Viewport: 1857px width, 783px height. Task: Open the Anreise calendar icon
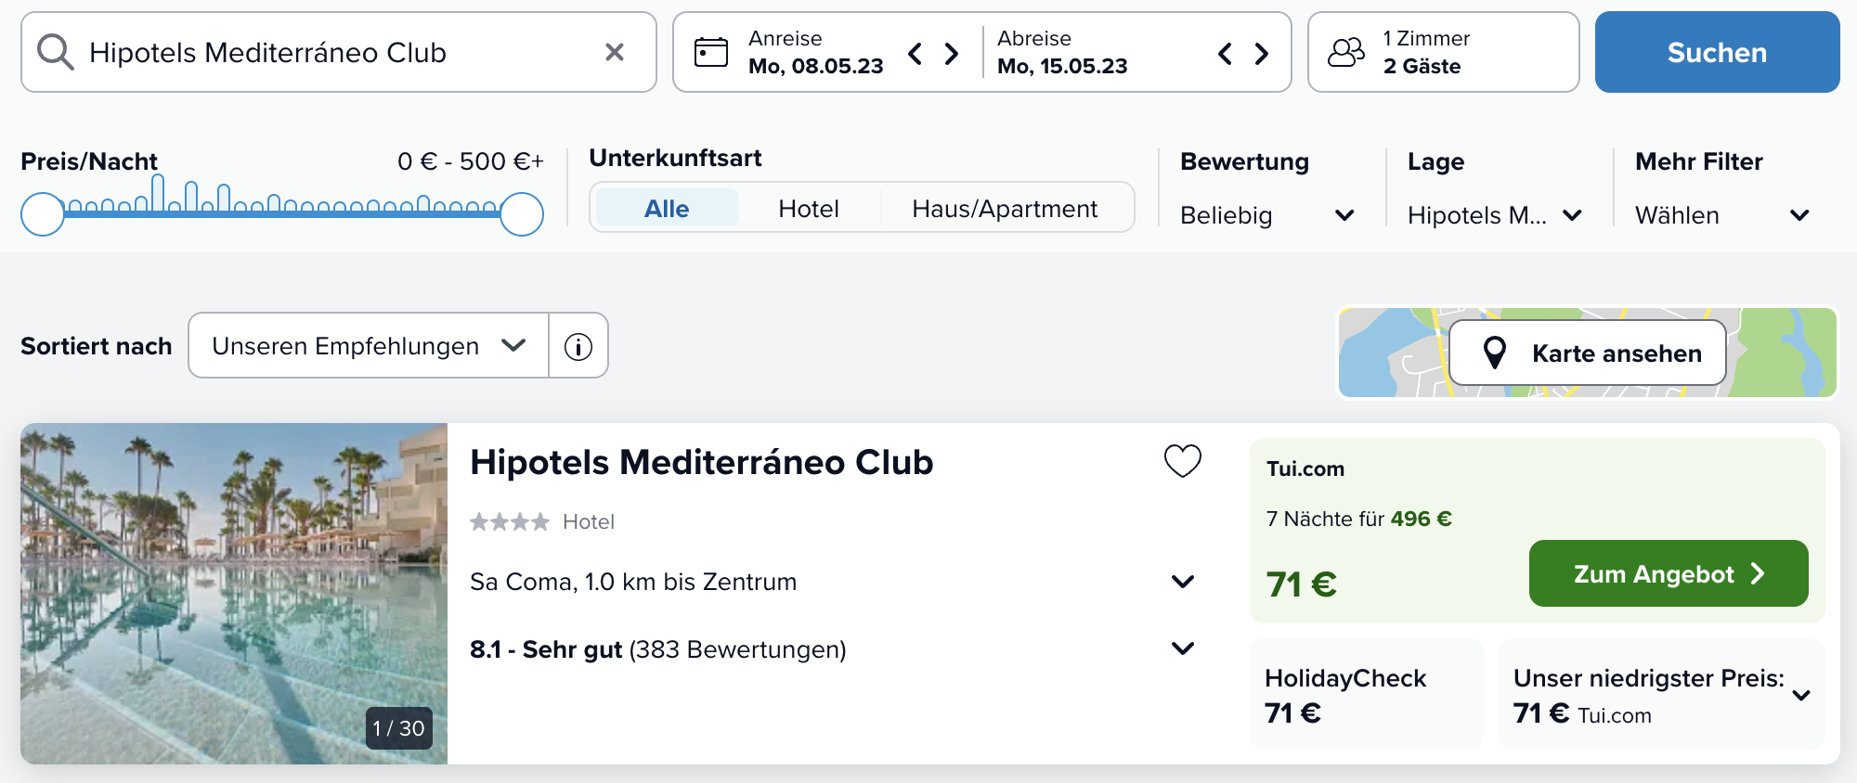(711, 52)
